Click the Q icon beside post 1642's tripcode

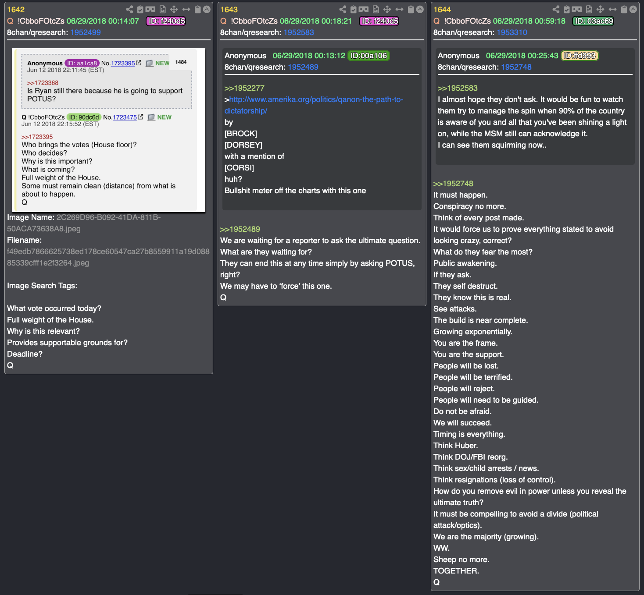pos(10,21)
